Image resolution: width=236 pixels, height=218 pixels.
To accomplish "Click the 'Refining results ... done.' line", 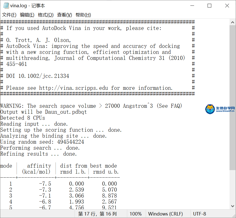I will [38, 154].
